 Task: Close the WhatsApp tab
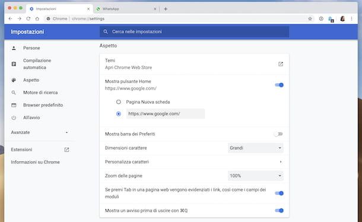(x=155, y=9)
